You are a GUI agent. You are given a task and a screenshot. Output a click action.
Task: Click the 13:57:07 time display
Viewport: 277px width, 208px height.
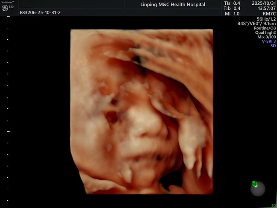[264, 8]
